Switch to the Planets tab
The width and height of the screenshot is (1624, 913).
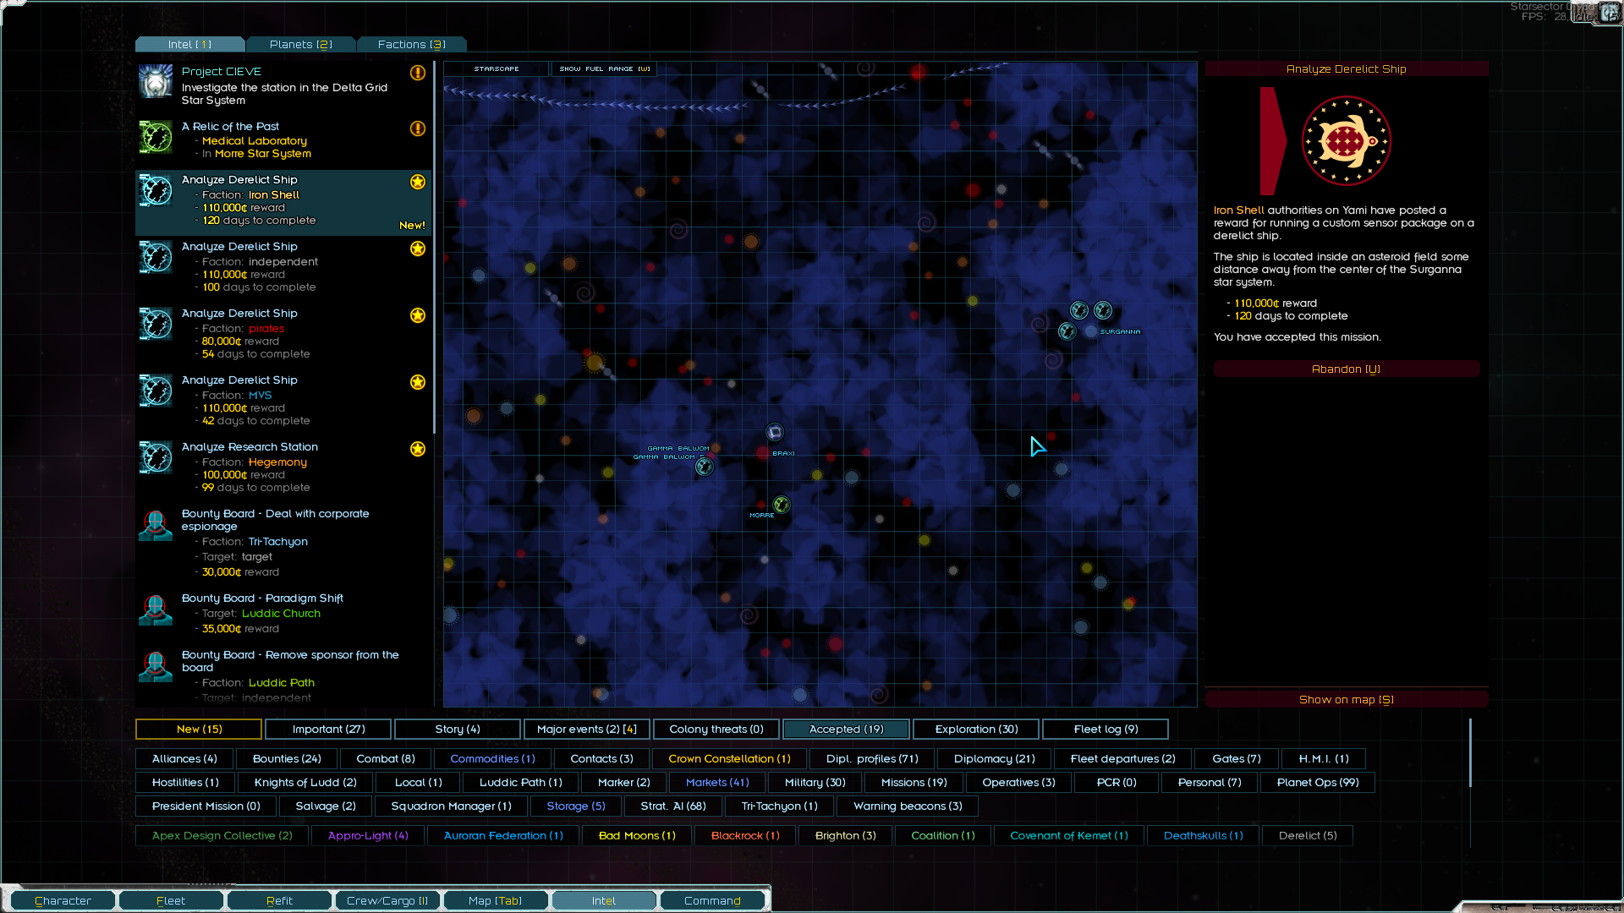point(300,44)
